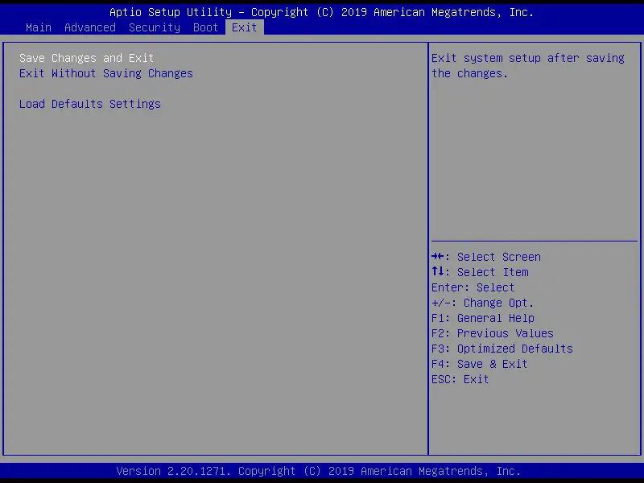The height and width of the screenshot is (483, 644).
Task: Switch to the Main tab
Action: (x=39, y=27)
